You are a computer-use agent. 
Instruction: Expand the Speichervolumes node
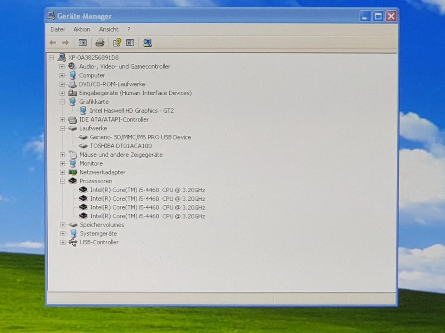(x=63, y=225)
